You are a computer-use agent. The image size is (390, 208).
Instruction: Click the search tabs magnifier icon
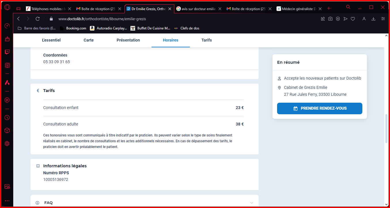point(348,7)
